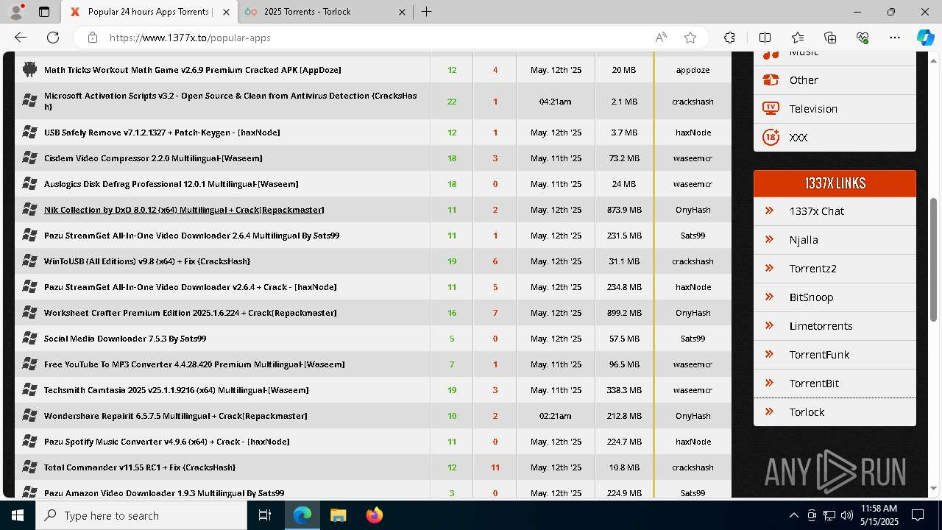Close the Popular 24 hours Apps tab

click(226, 12)
